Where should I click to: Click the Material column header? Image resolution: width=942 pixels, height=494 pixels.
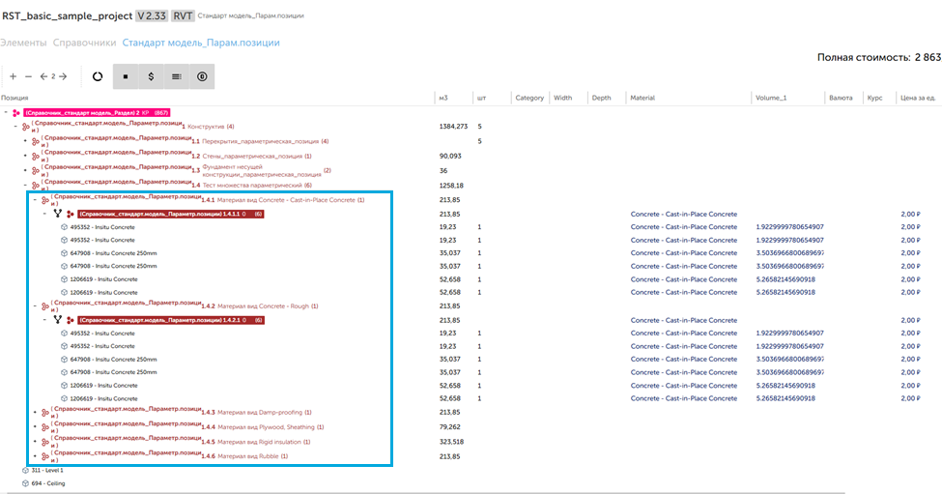point(643,98)
